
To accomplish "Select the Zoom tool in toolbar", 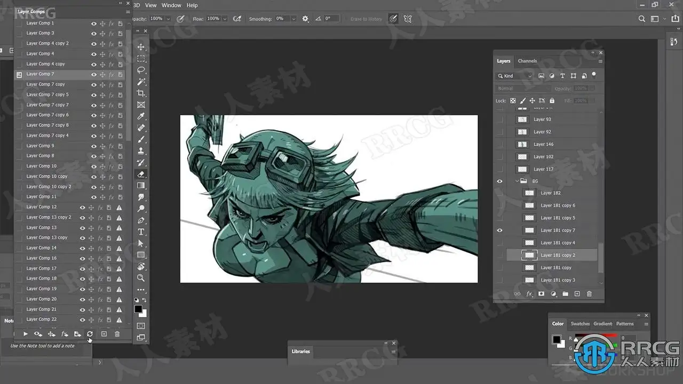I will click(x=141, y=278).
